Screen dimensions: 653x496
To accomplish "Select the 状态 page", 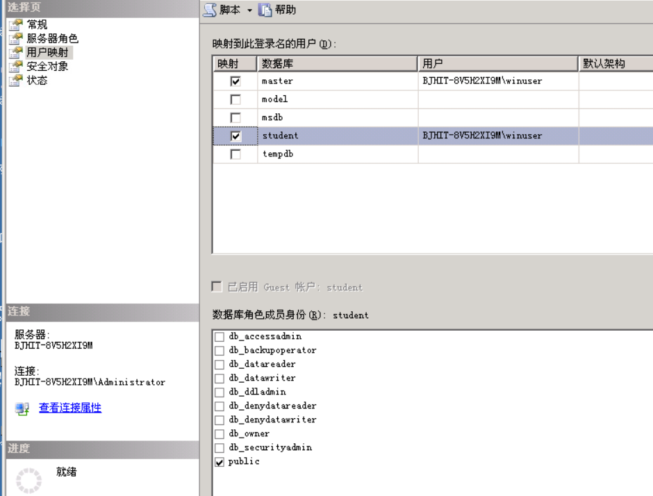I will coord(37,81).
